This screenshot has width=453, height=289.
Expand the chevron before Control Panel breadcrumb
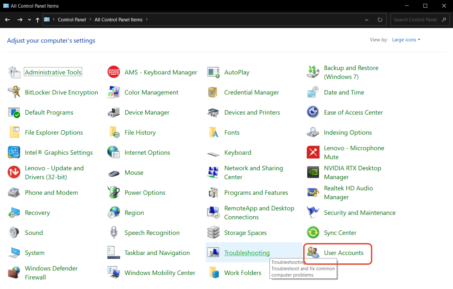tap(54, 20)
